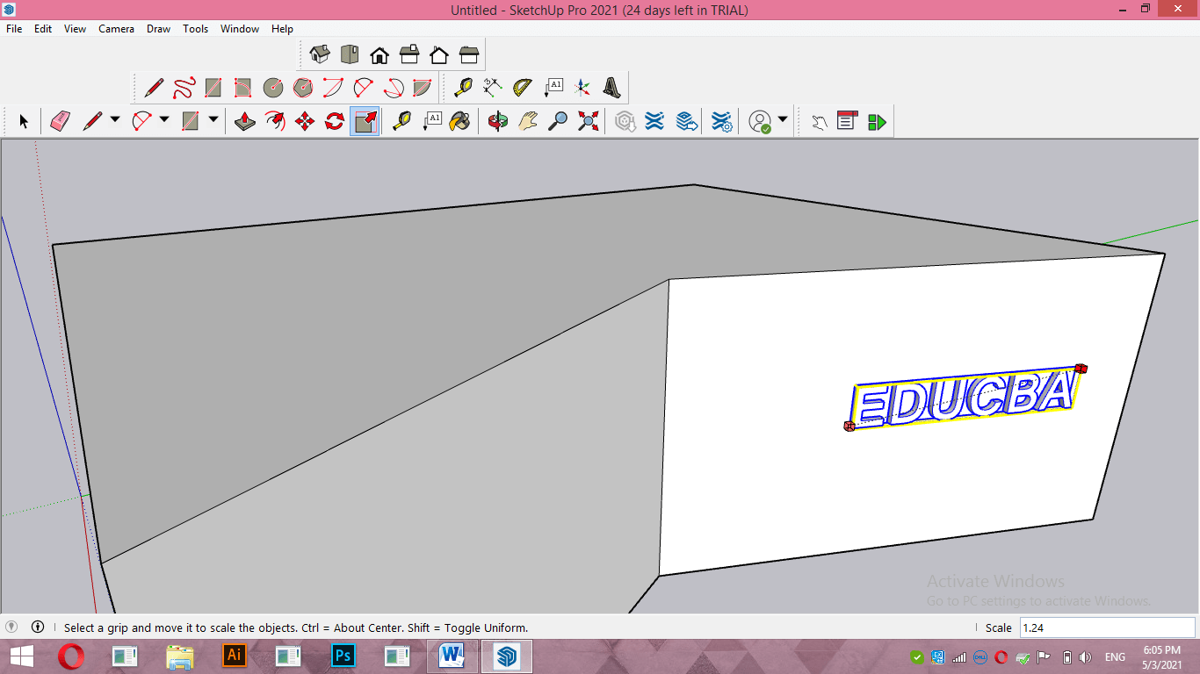The width and height of the screenshot is (1200, 674).
Task: Open the Extension Manager
Action: [x=721, y=121]
